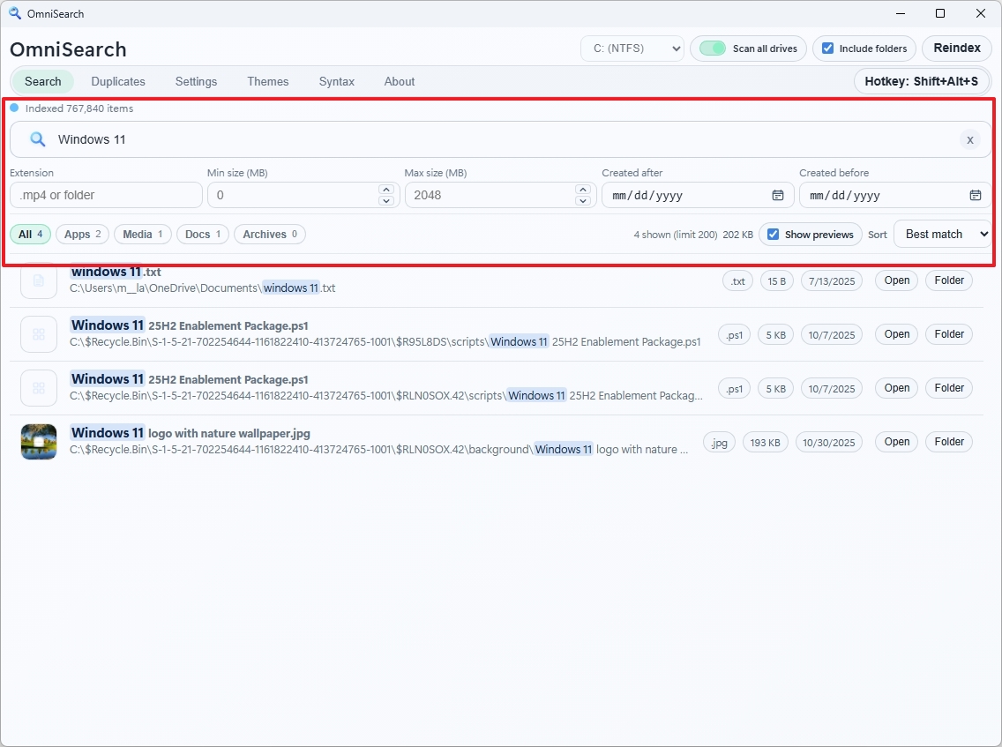Open the Windows 11 logo jpg file
Viewport: 1002px width, 747px height.
(x=895, y=441)
